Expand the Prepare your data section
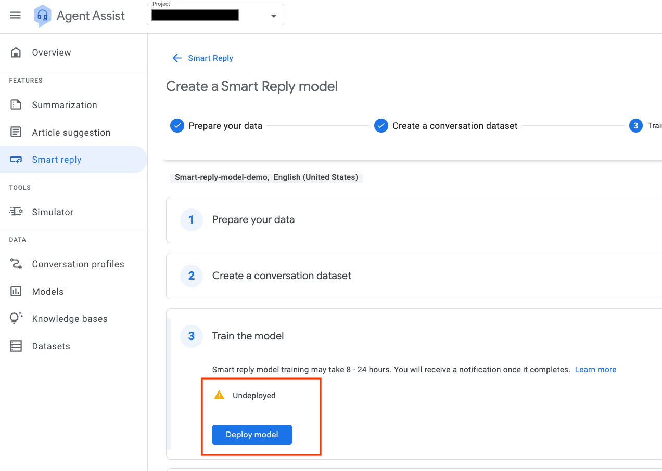Image resolution: width=662 pixels, height=471 pixels. point(253,220)
